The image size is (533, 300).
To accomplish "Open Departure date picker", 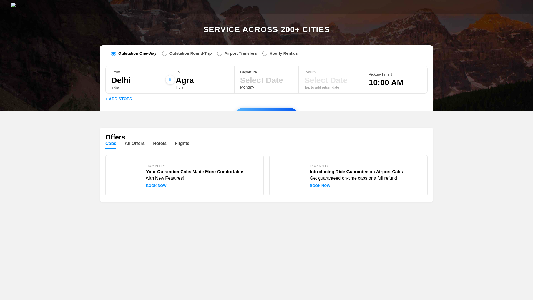I will tap(266, 80).
